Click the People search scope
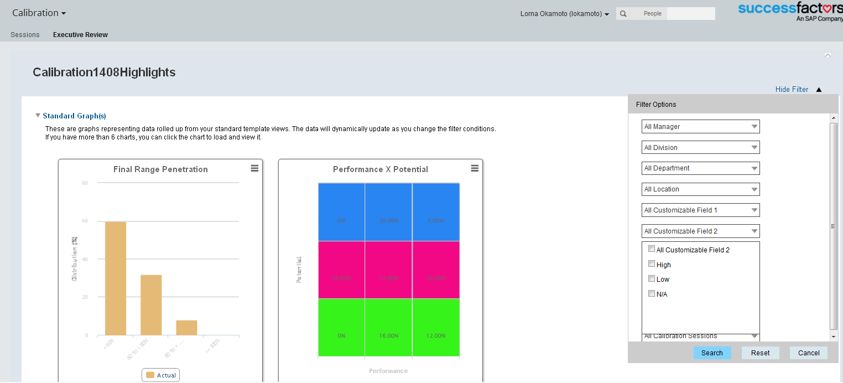This screenshot has width=843, height=383. [652, 14]
